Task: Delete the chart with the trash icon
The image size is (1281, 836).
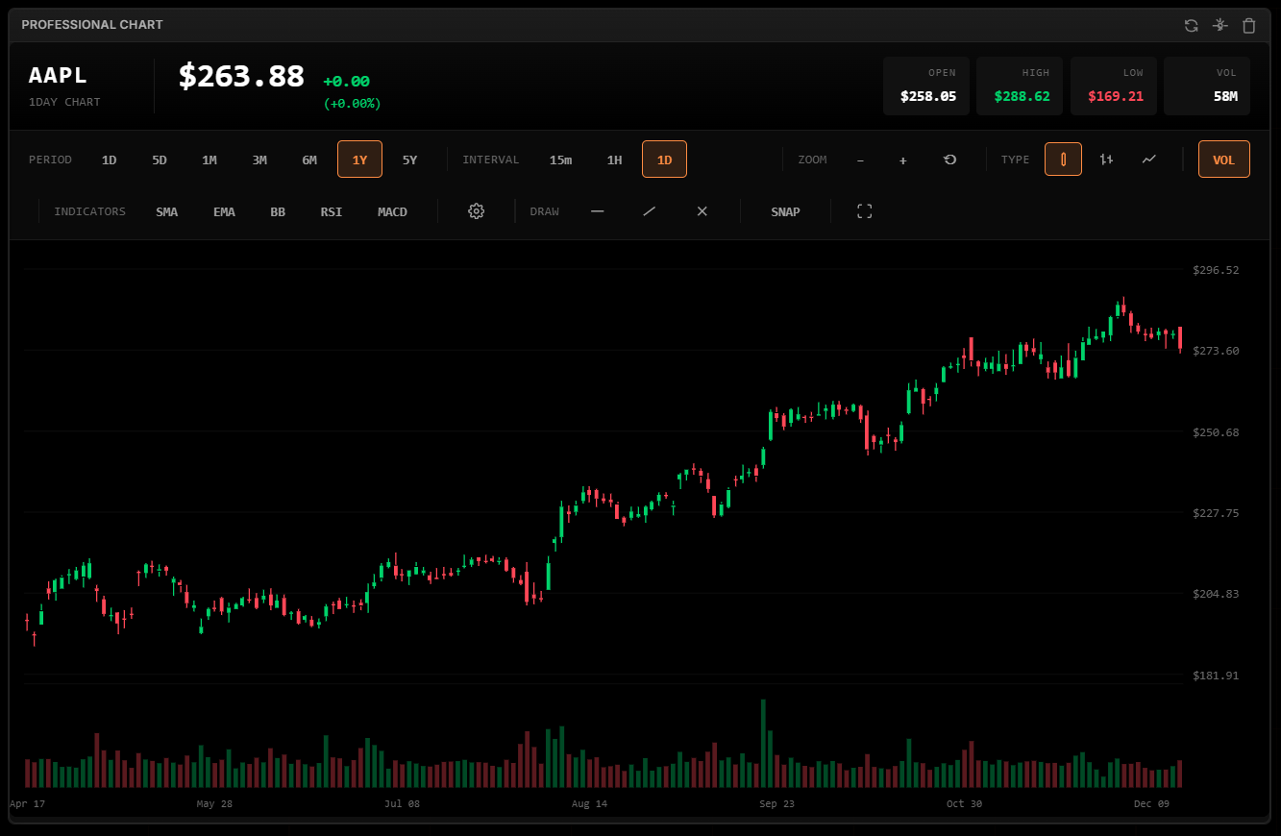Action: point(1249,25)
